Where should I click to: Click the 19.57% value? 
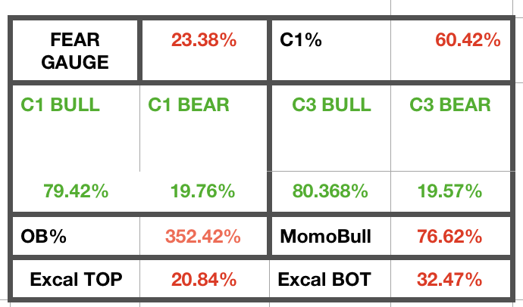coord(450,191)
